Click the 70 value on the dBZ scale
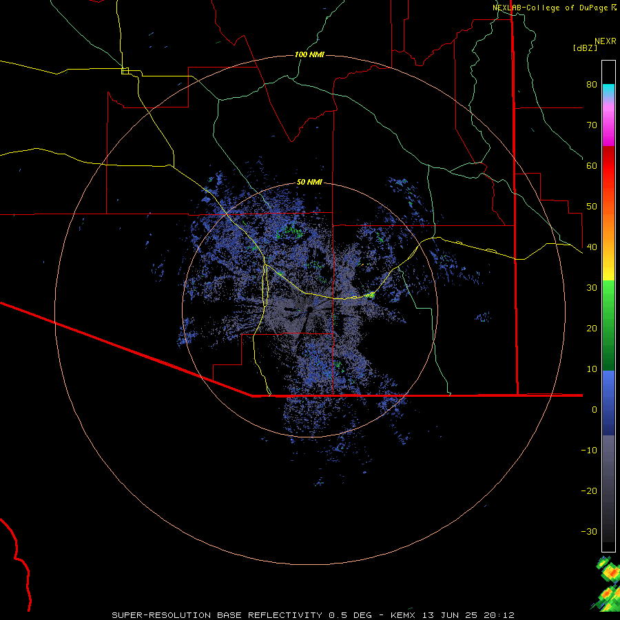This screenshot has width=620, height=620. pos(592,125)
